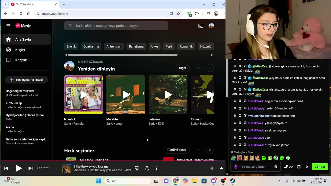
Task: Open chat settings gear icon
Action: (307, 167)
